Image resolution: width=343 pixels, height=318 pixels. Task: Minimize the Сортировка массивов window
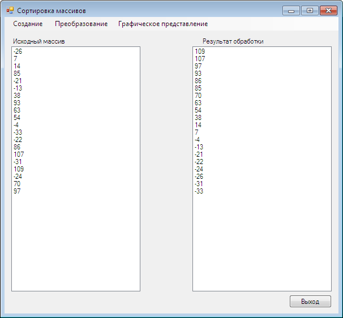click(x=291, y=11)
